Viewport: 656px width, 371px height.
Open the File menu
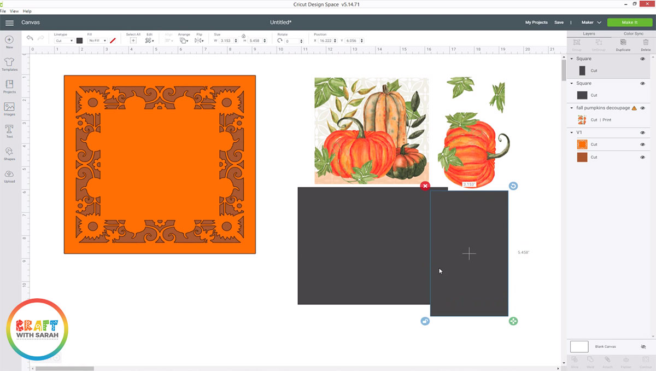tap(4, 10)
